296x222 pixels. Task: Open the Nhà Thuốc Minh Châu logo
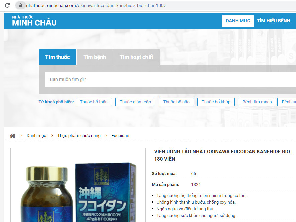click(34, 21)
